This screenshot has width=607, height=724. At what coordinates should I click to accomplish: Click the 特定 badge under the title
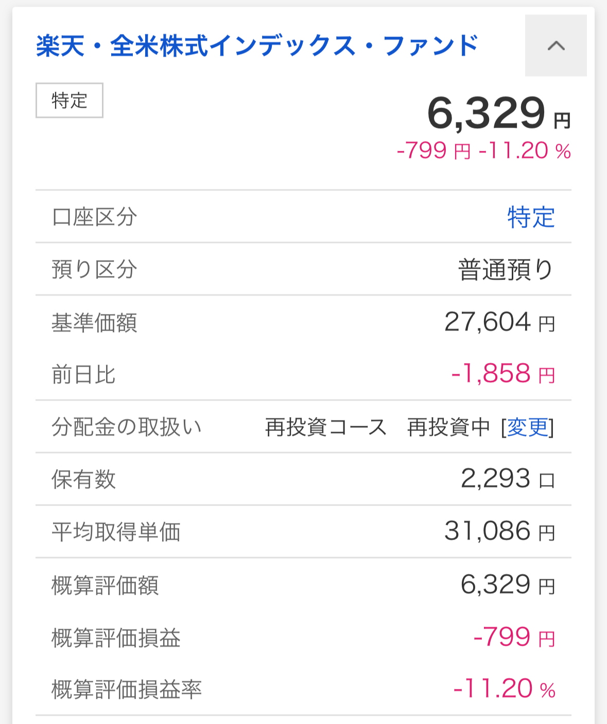(x=70, y=100)
